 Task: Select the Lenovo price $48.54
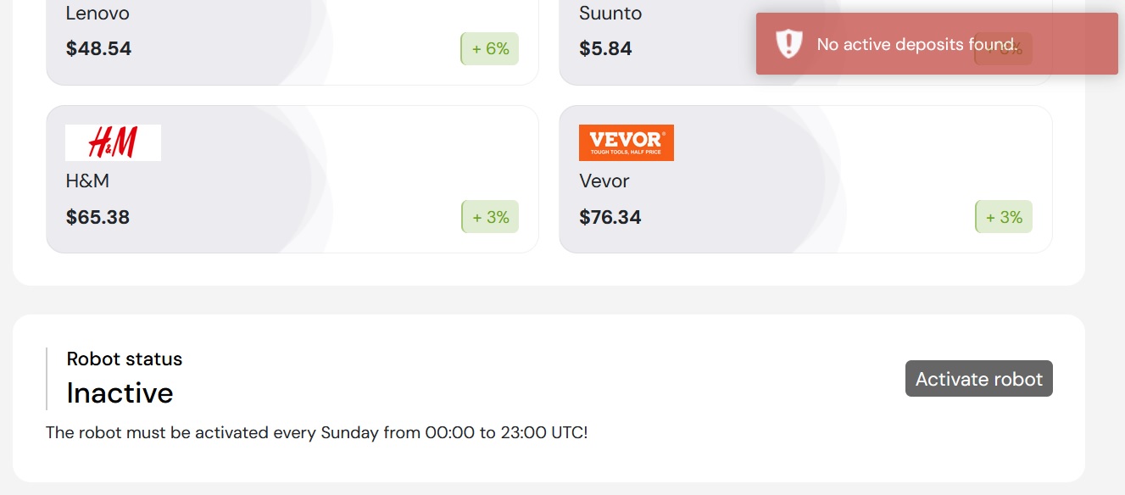point(99,48)
